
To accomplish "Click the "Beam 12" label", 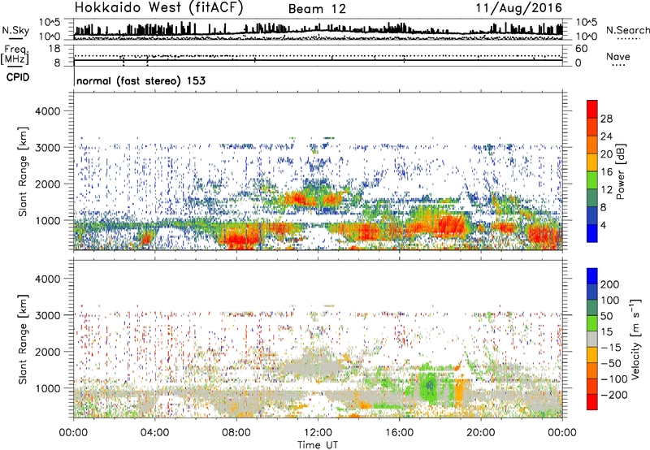I will point(317,9).
